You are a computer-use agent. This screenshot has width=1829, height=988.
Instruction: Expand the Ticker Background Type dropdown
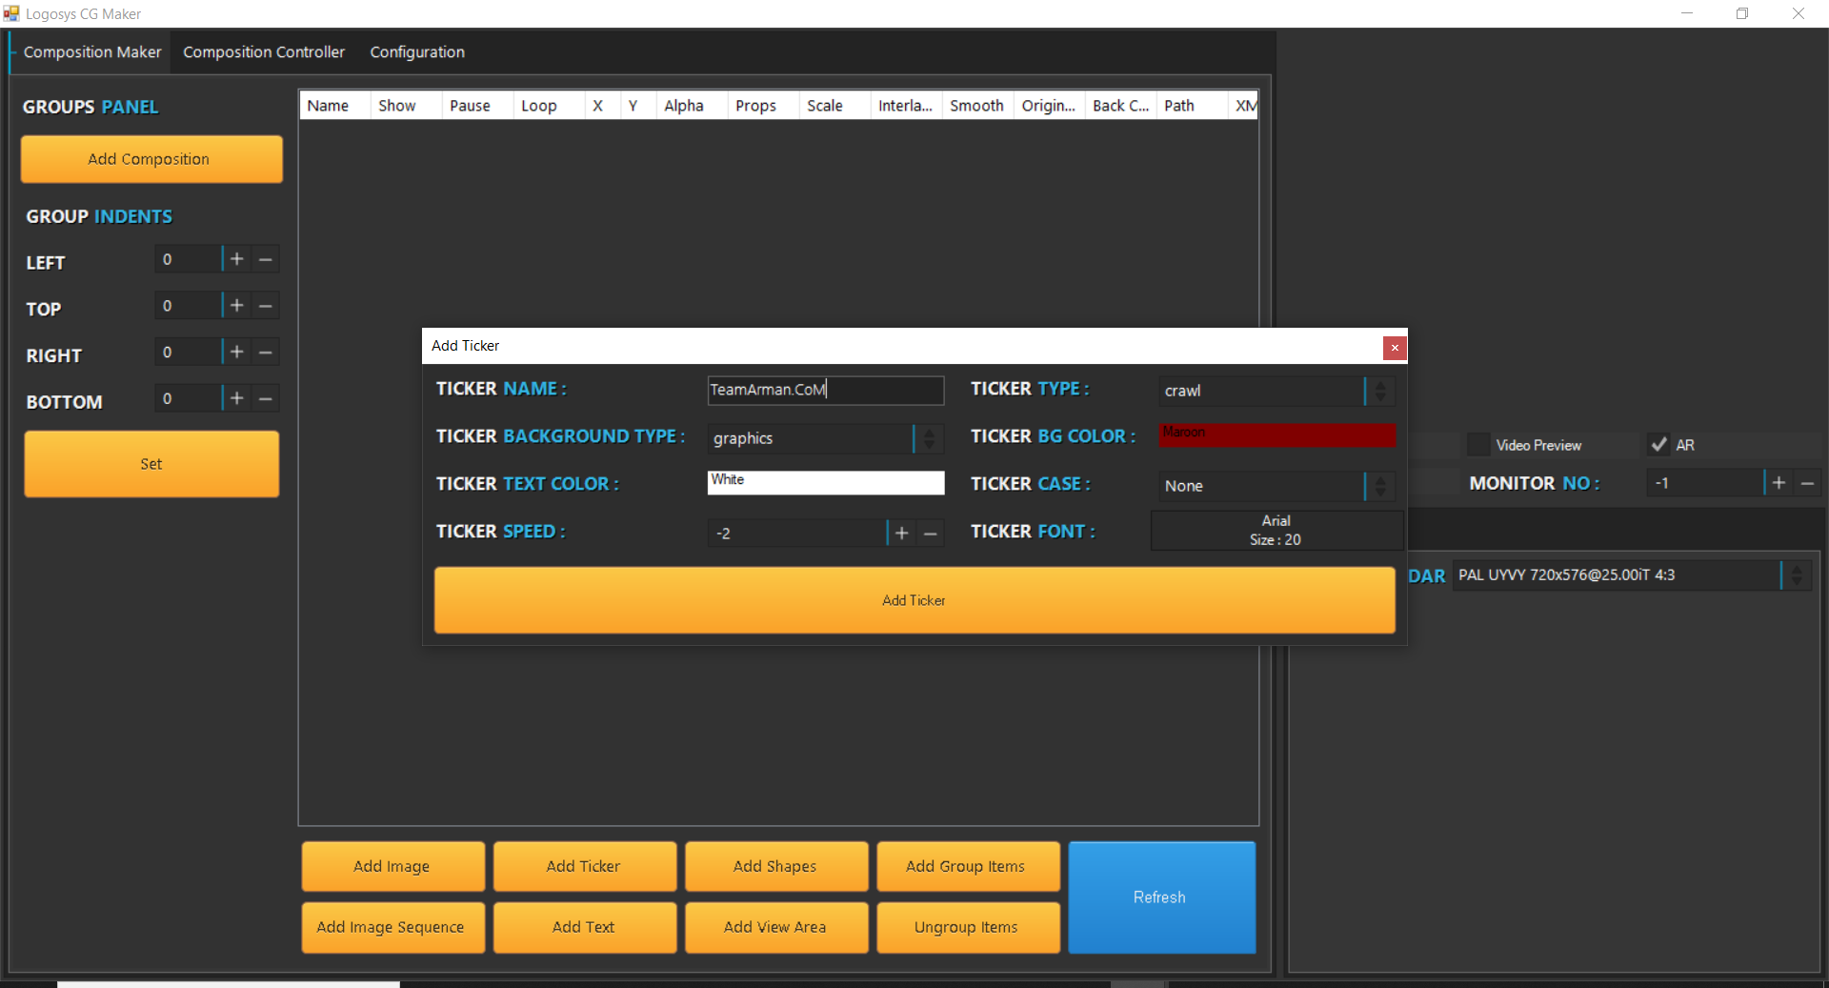928,438
